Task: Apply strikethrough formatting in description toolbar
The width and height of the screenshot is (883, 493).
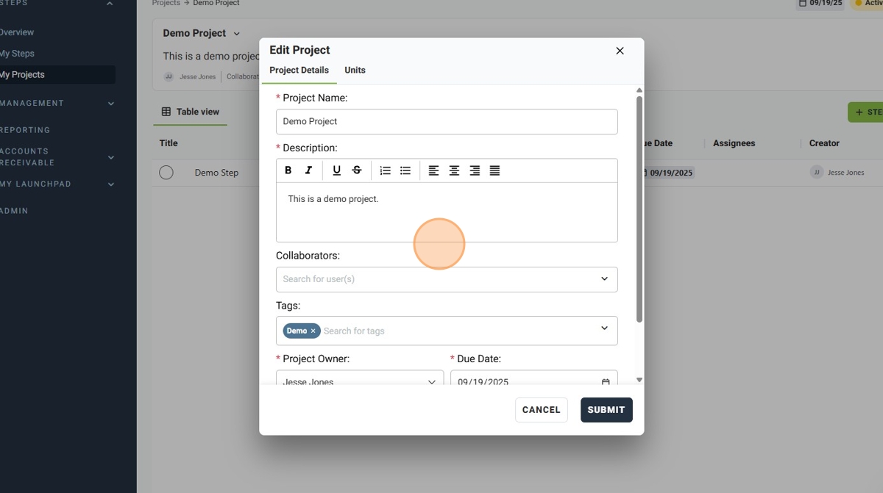Action: 357,170
